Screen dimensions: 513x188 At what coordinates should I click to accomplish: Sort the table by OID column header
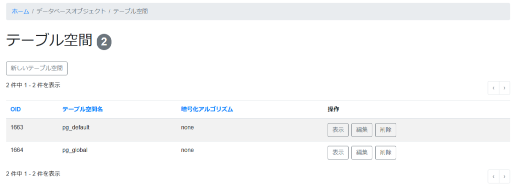pos(16,109)
